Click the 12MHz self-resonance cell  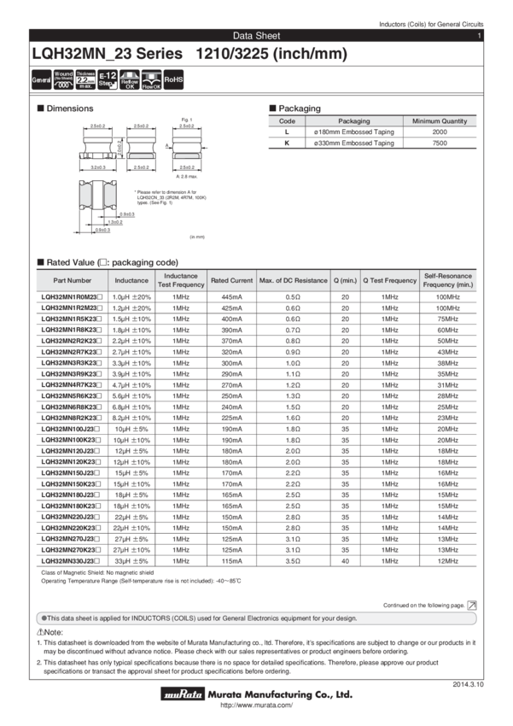[448, 561]
